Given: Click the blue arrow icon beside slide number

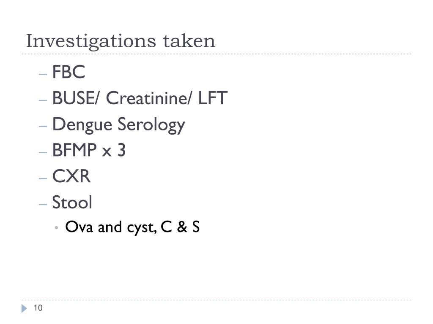Looking at the screenshot, I should [x=24, y=308].
